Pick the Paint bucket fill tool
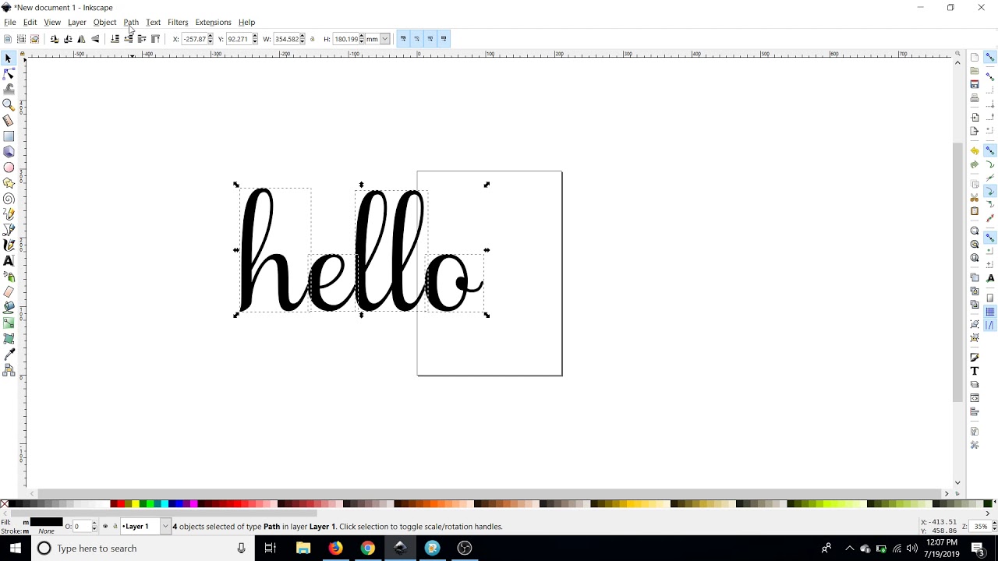Image resolution: width=998 pixels, height=561 pixels. pos(9,308)
